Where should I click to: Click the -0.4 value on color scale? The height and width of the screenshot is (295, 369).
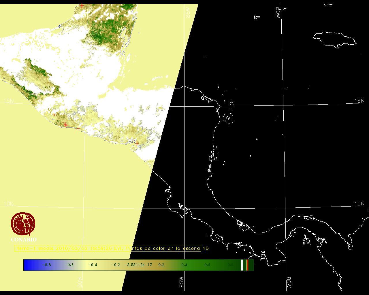(92, 265)
